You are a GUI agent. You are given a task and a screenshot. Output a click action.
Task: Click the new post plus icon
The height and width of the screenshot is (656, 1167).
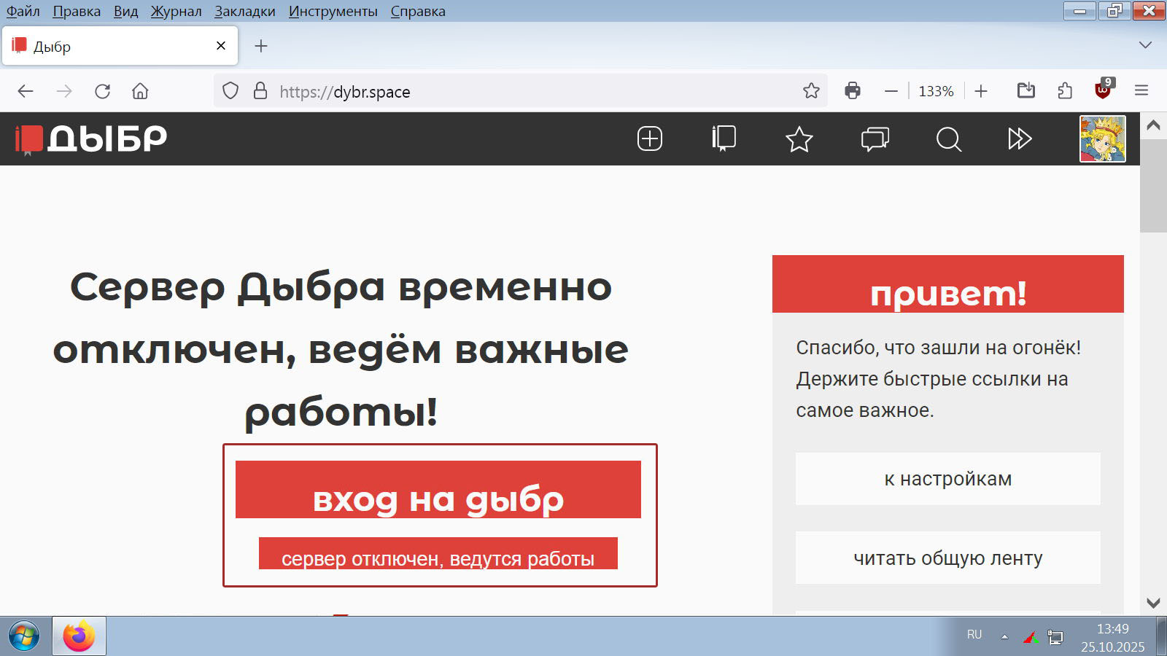click(x=649, y=138)
